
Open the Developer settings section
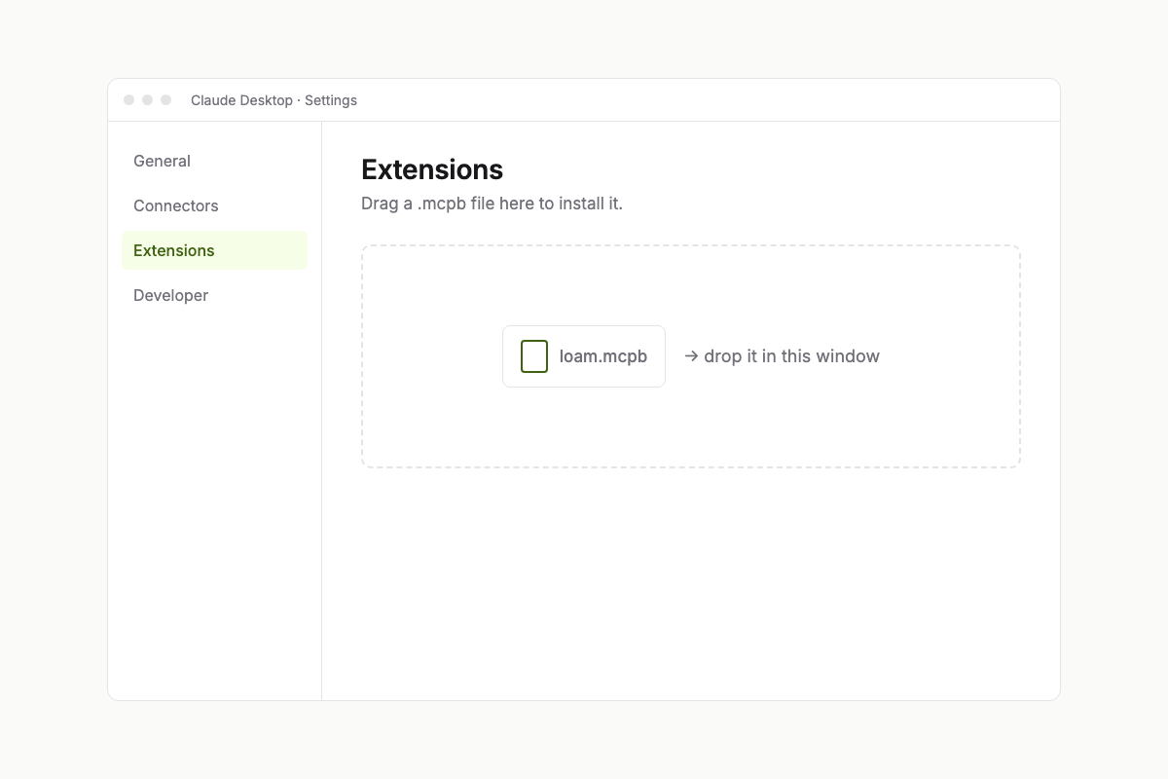click(214, 295)
